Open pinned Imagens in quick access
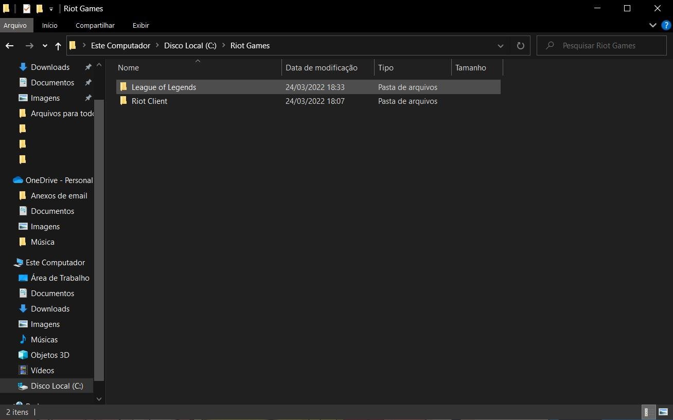 click(45, 98)
